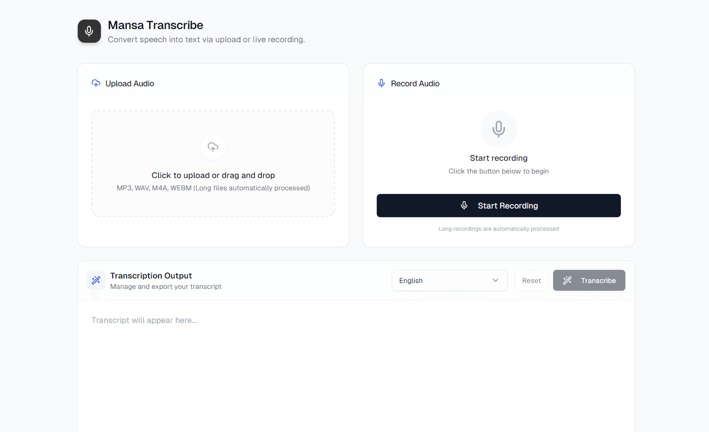Image resolution: width=709 pixels, height=432 pixels.
Task: Reset the transcription output
Action: (531, 280)
